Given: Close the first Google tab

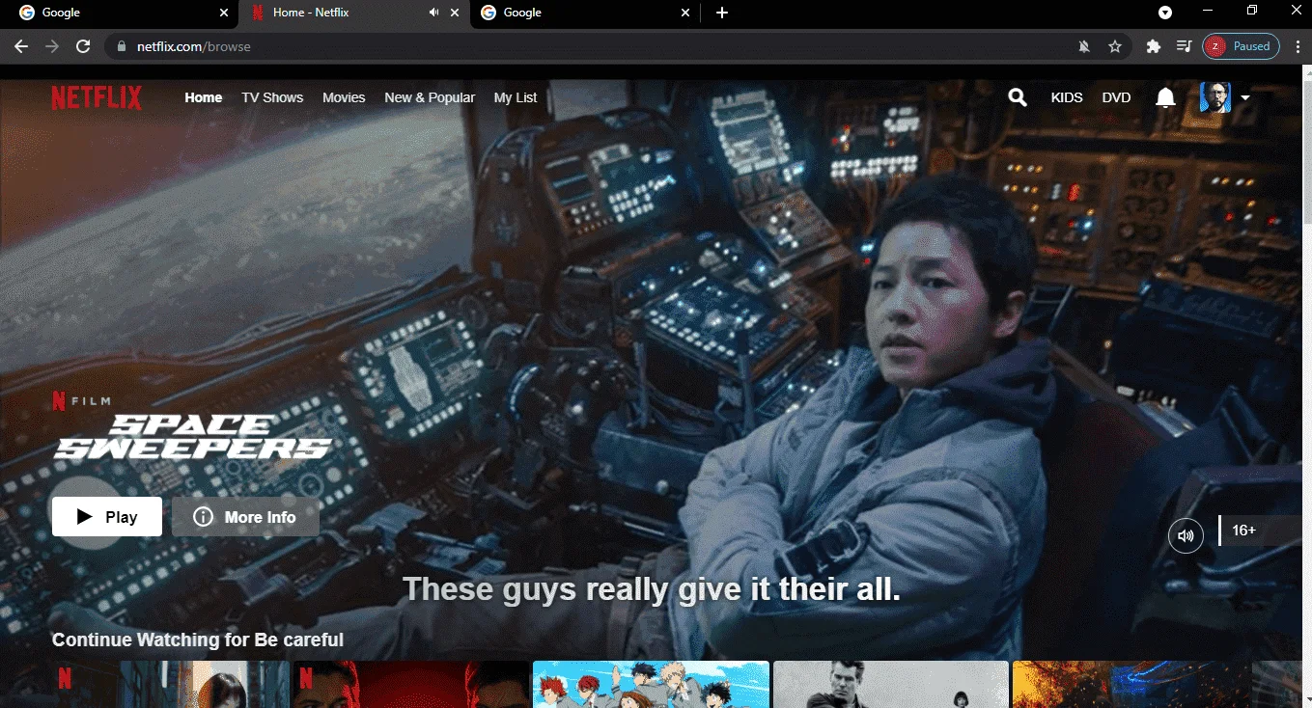Looking at the screenshot, I should pos(224,13).
